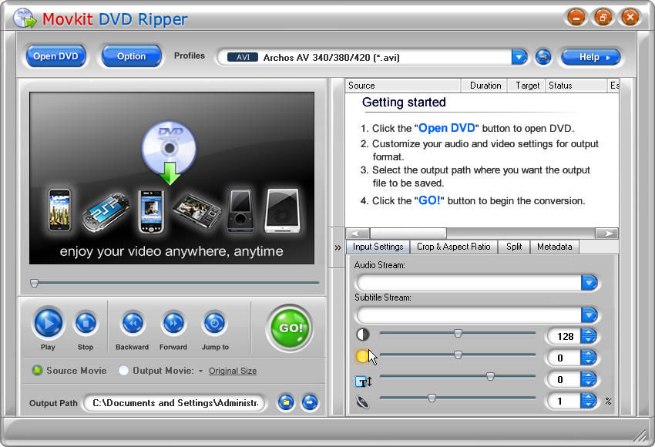
Task: Select the Output Movie radio button
Action: pos(123,370)
